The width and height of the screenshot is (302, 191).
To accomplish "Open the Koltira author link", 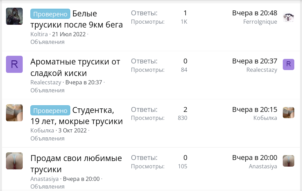I will (39, 34).
